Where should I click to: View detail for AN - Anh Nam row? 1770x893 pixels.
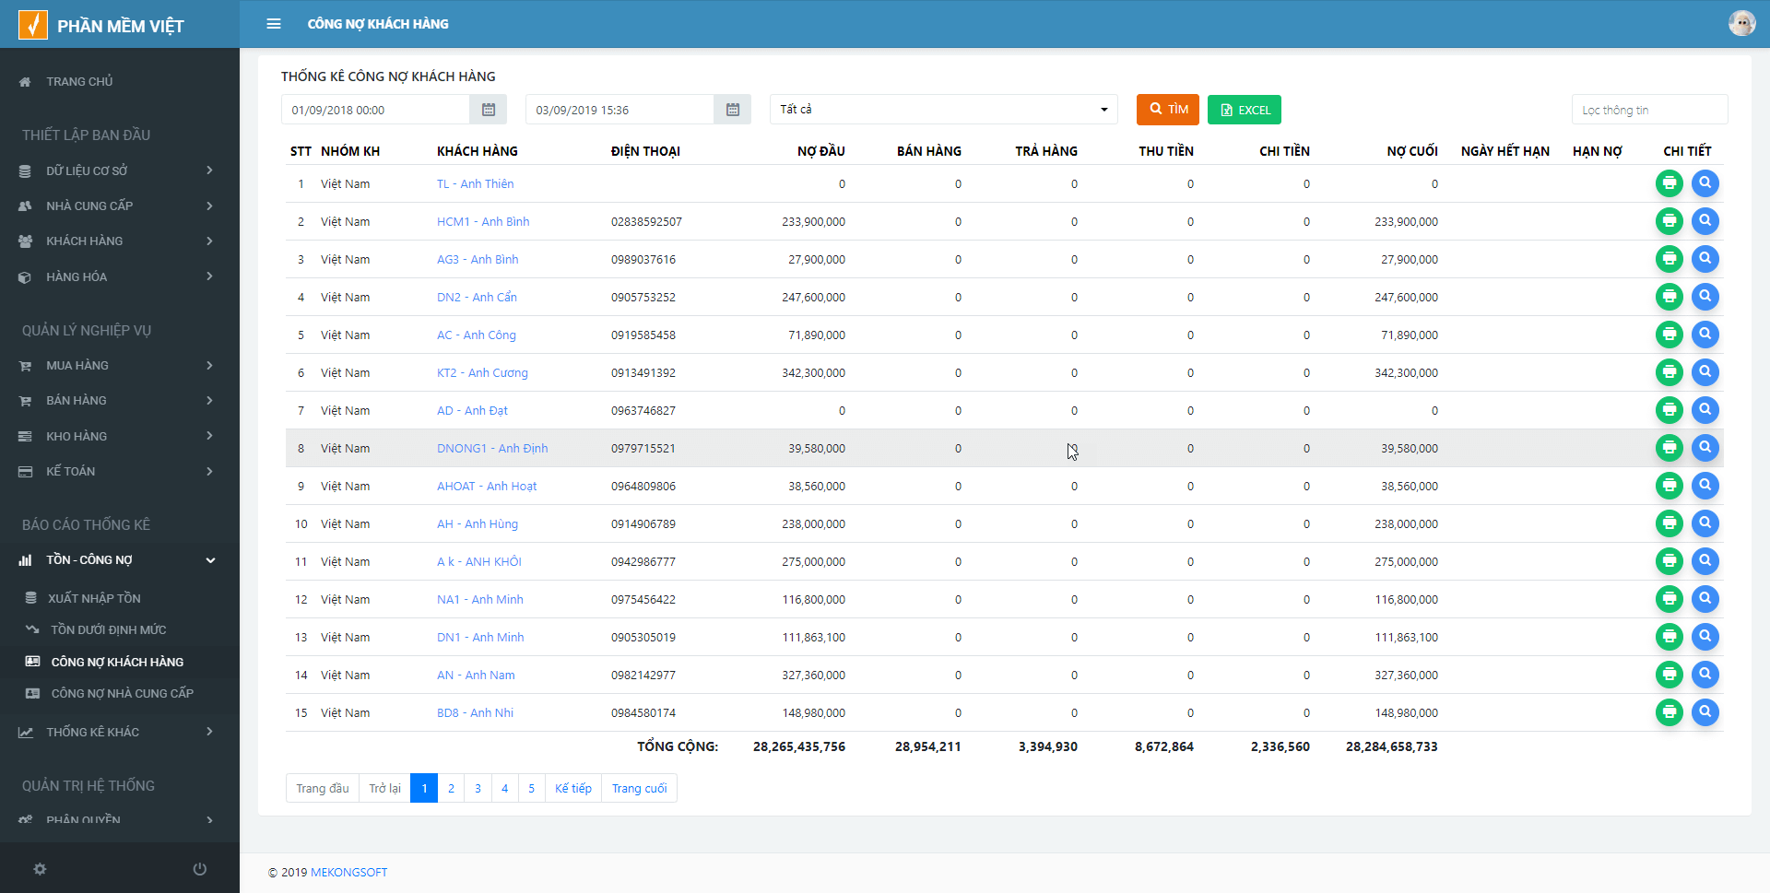(1705, 675)
